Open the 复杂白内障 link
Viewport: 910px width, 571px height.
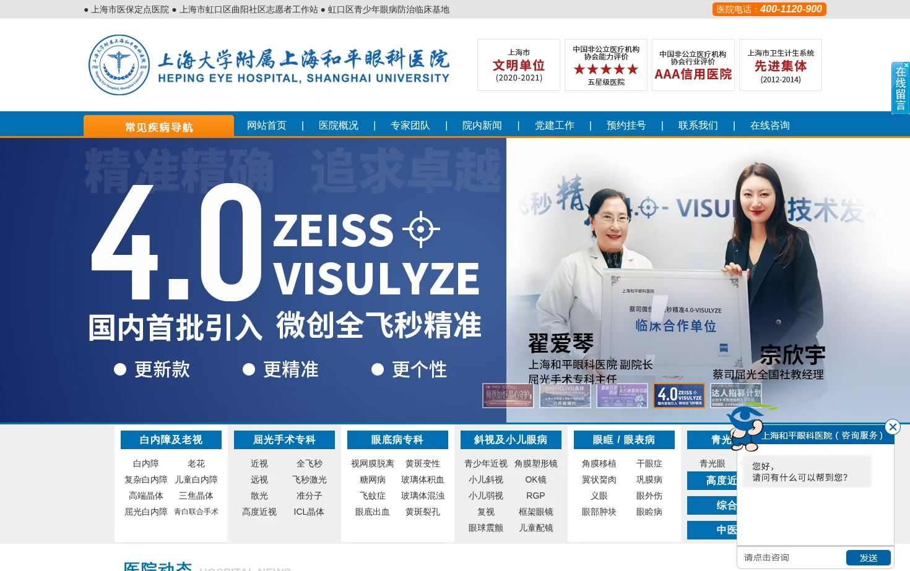coord(146,479)
